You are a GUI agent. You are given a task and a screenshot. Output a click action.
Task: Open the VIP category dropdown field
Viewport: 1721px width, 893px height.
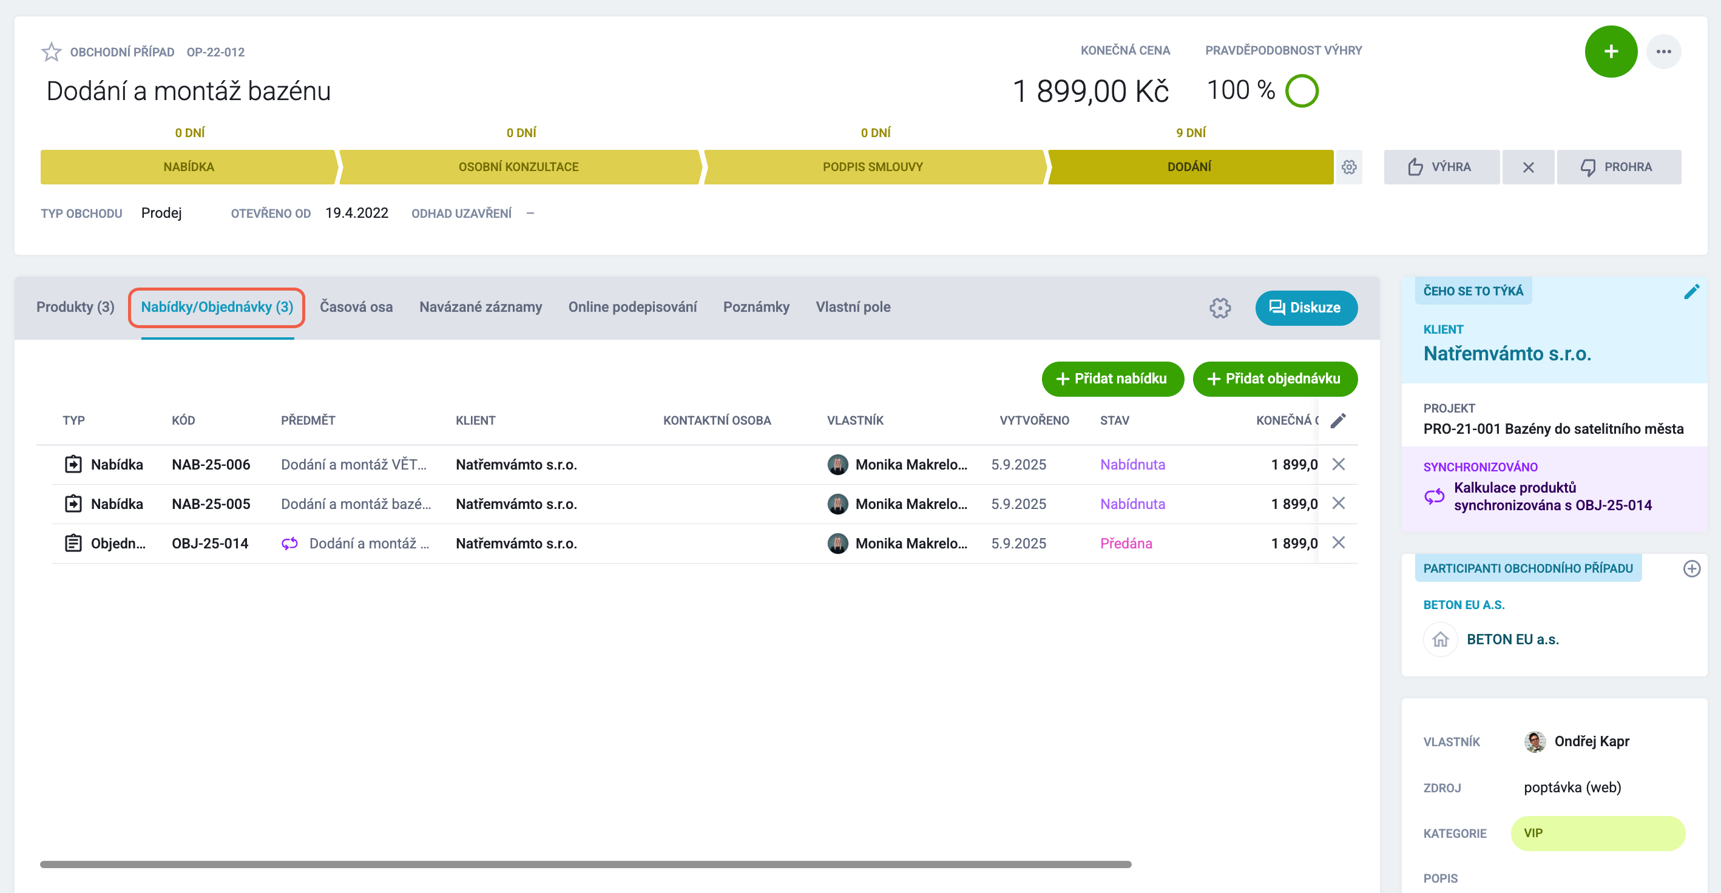[x=1597, y=833]
